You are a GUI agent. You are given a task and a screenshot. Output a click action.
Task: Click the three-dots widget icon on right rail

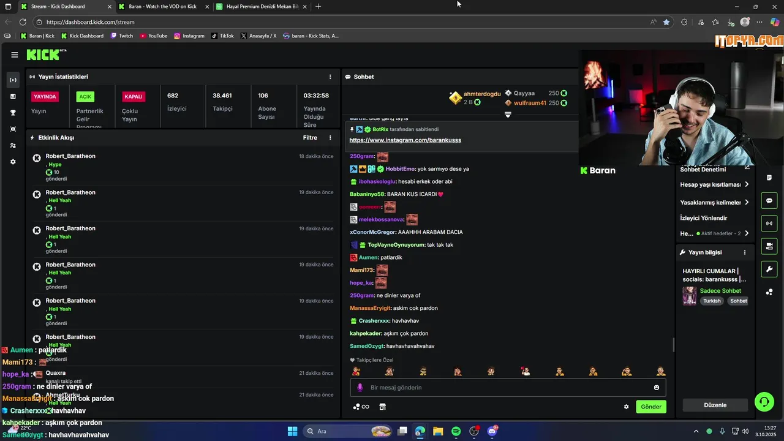769,292
